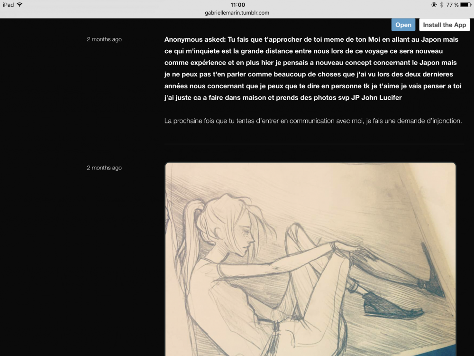Viewport: 474px width, 356px height.
Task: Tap the blue Open button
Action: point(403,25)
